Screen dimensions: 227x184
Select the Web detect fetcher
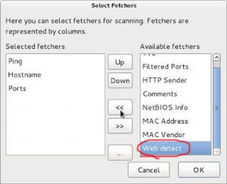tap(162, 148)
